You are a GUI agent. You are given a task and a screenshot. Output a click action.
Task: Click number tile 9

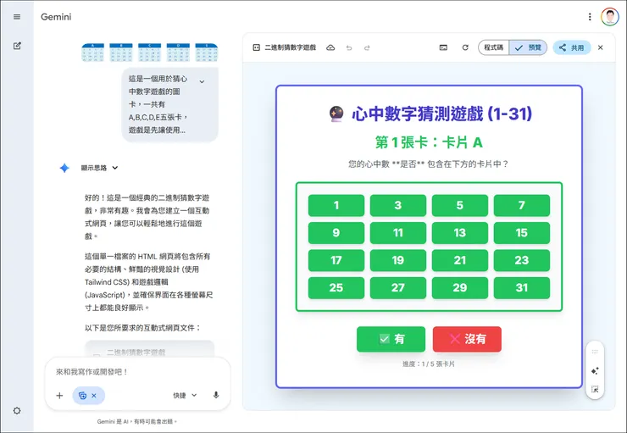(x=336, y=233)
